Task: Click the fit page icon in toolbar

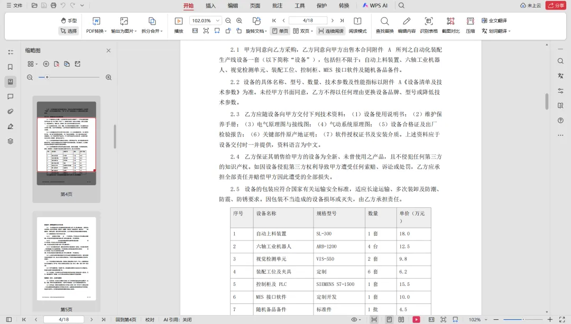Action: pyautogui.click(x=206, y=31)
